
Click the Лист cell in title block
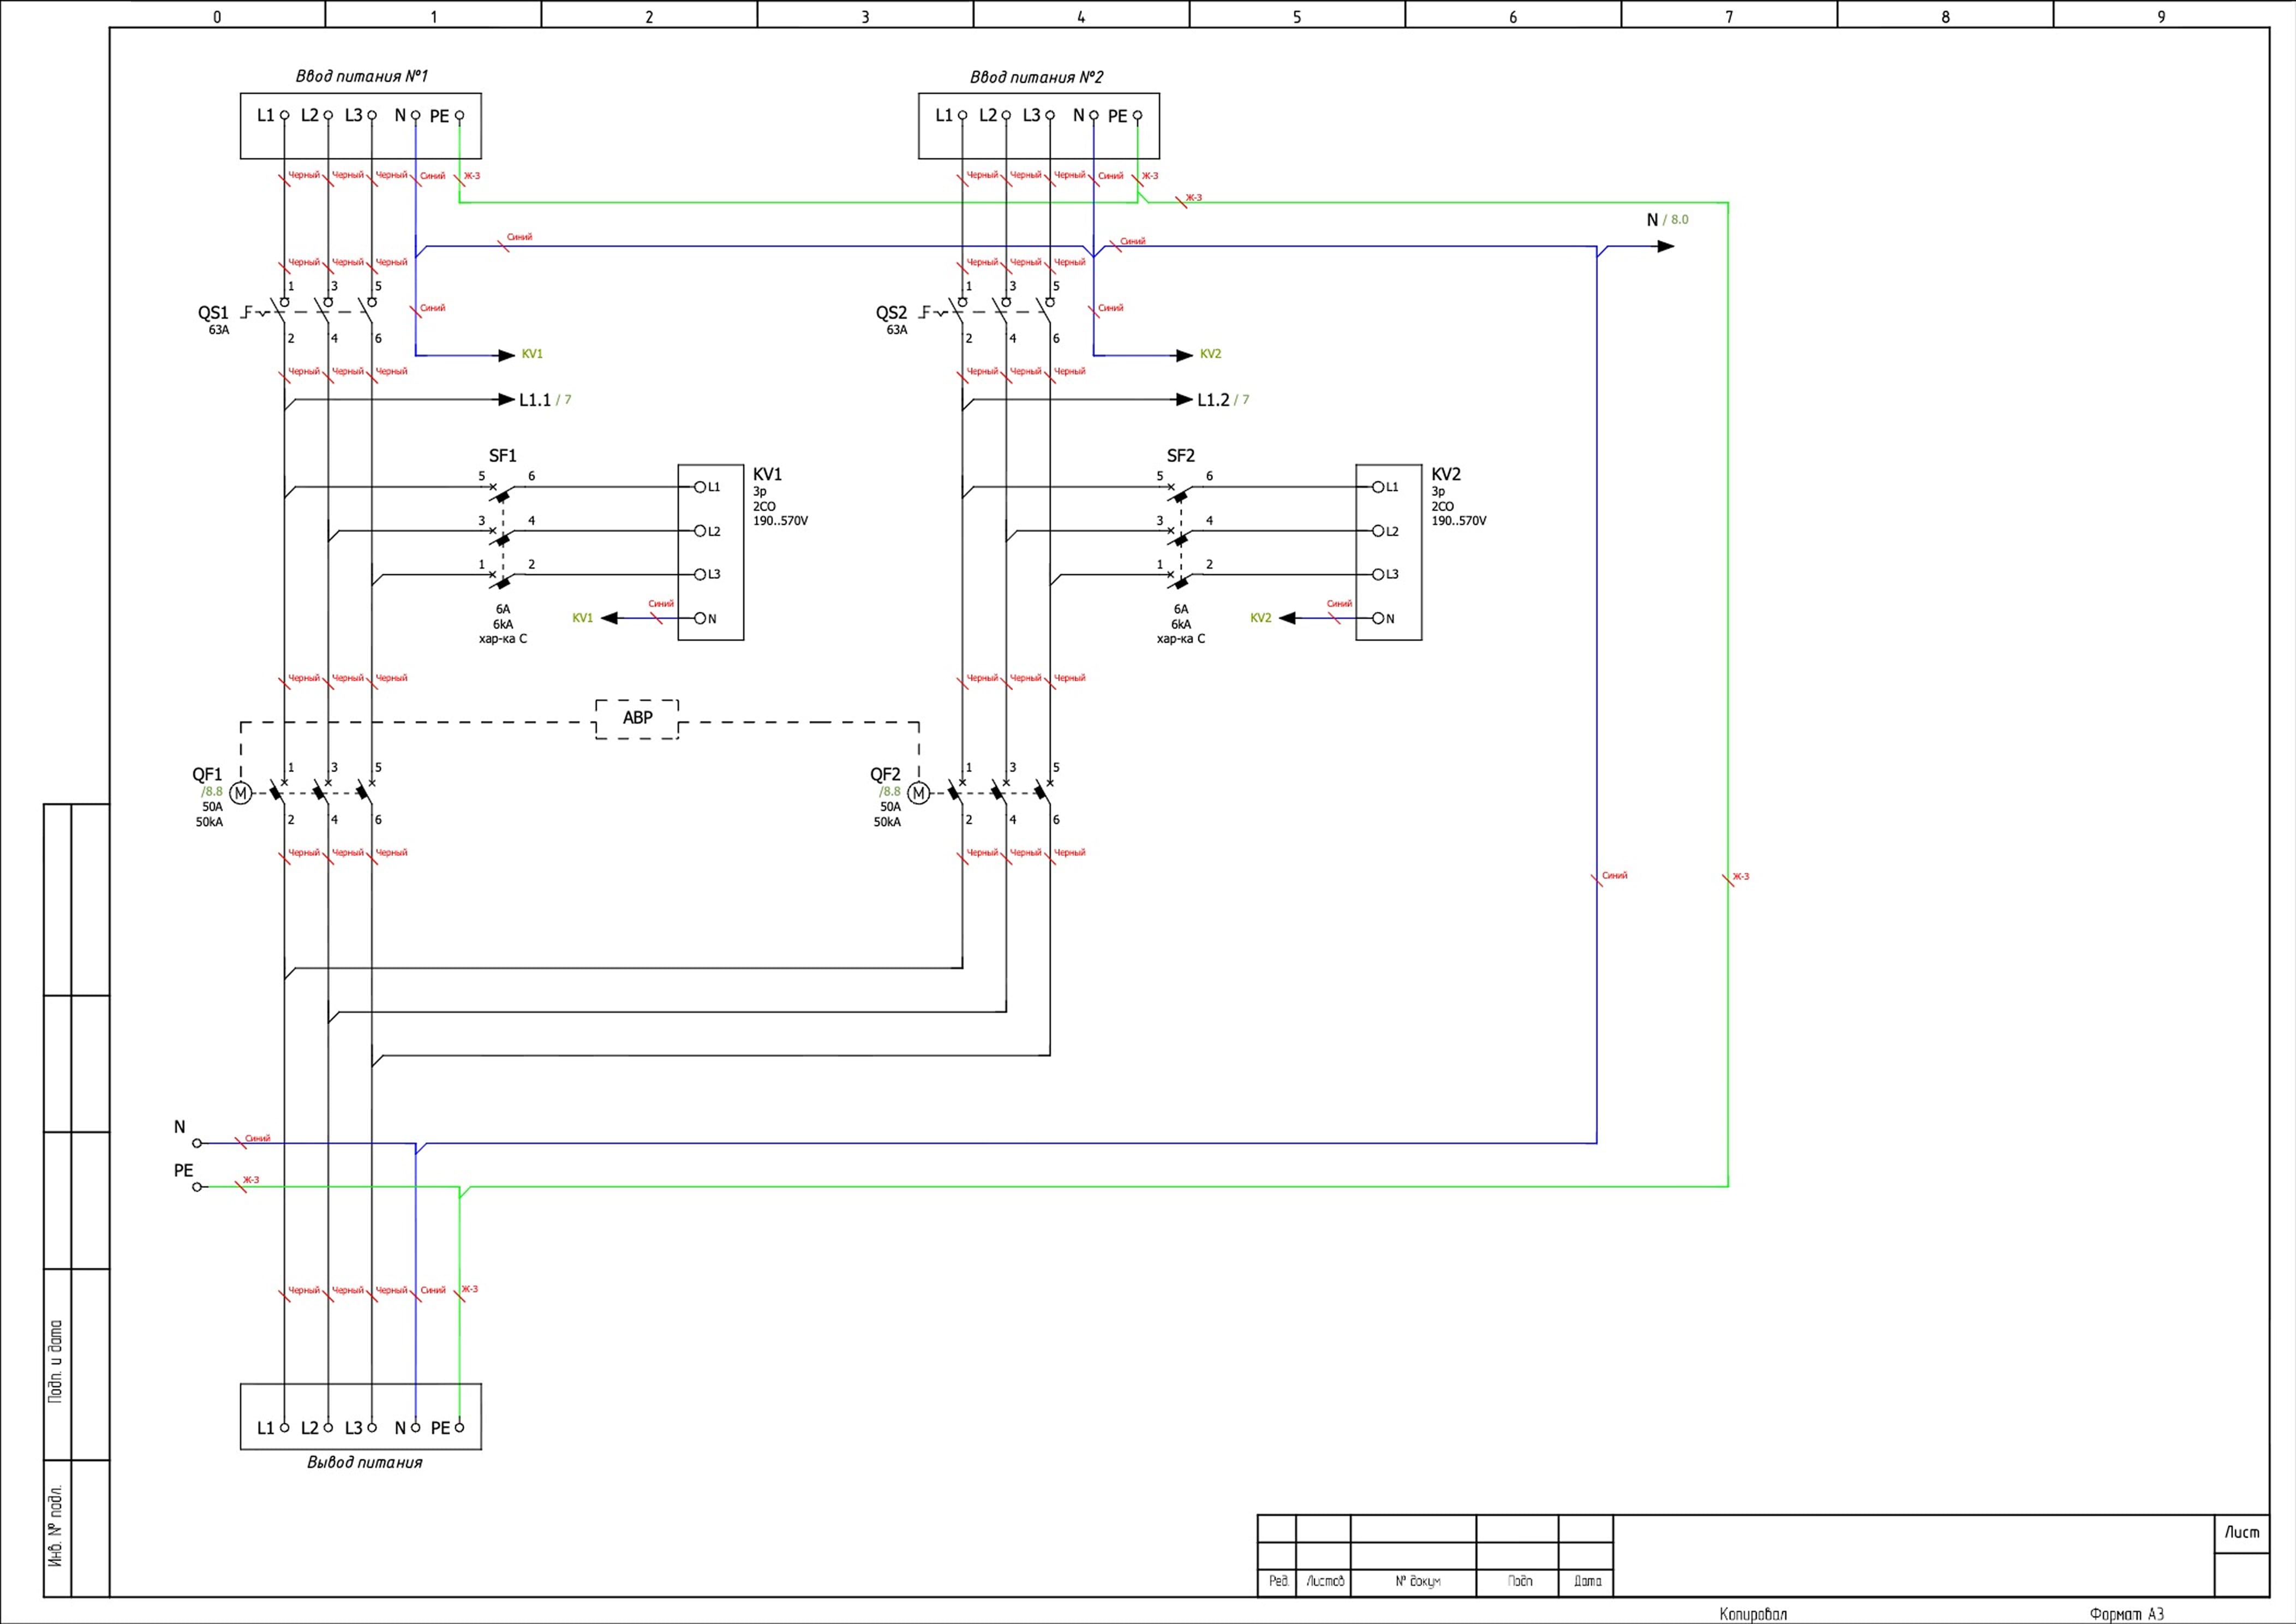tap(2241, 1532)
